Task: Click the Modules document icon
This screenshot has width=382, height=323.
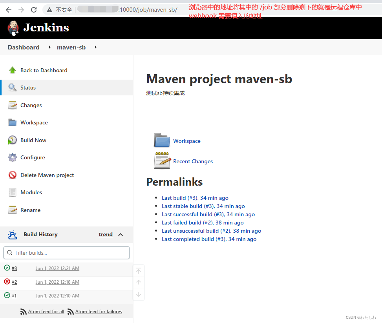Action: (x=13, y=192)
